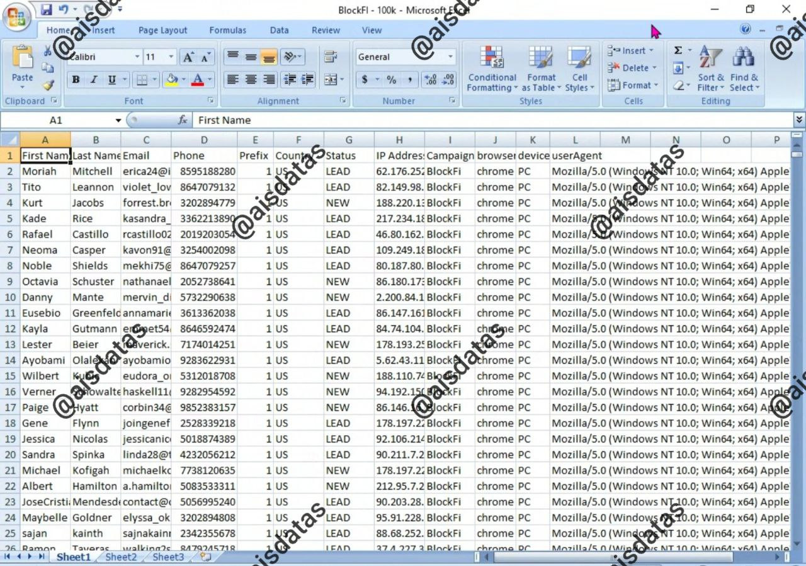Open the Conditional Formatting menu

click(x=492, y=69)
